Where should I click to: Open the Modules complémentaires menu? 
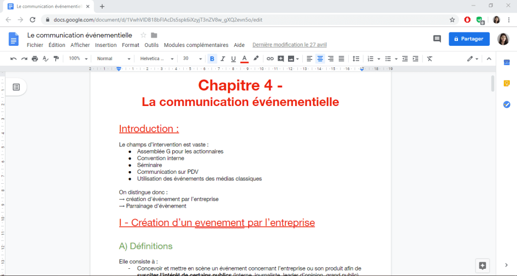[196, 45]
